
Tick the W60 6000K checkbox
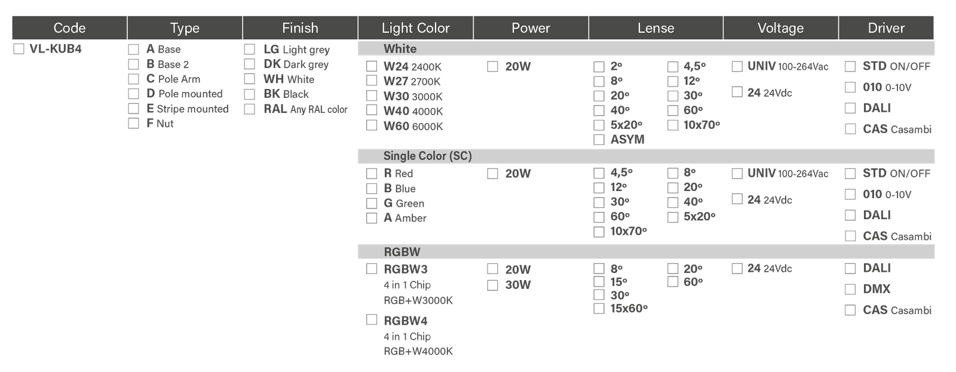(x=372, y=125)
